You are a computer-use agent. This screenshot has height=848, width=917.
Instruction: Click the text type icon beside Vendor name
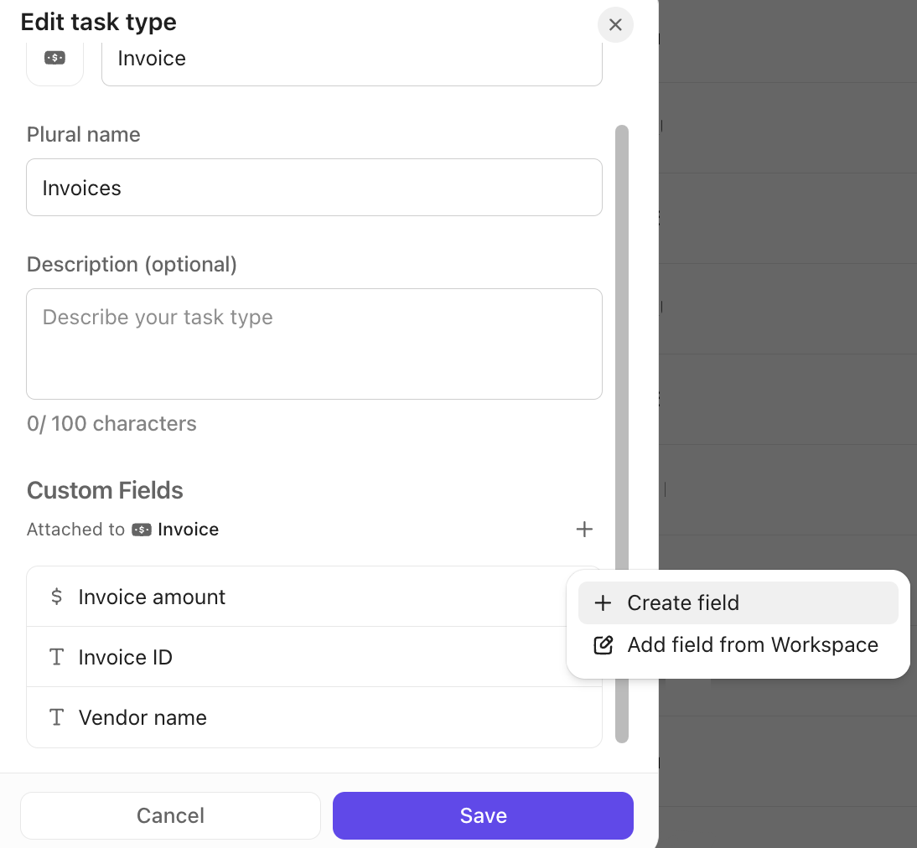pyautogui.click(x=56, y=717)
